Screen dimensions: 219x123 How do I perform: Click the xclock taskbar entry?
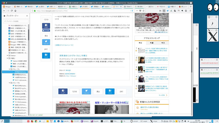pos(134,121)
